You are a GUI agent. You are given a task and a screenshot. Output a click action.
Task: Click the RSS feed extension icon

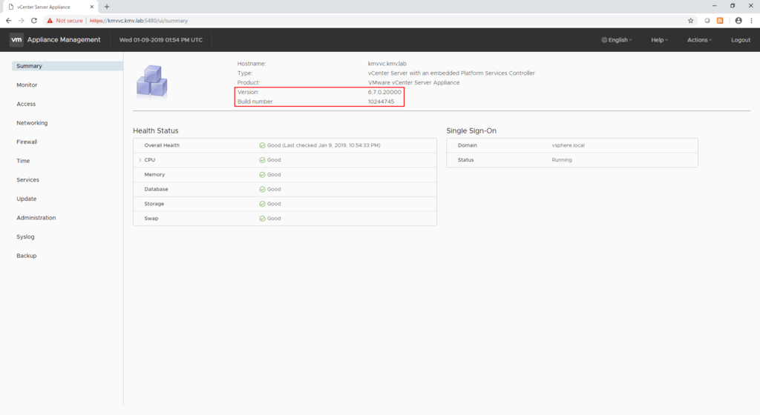(x=720, y=20)
